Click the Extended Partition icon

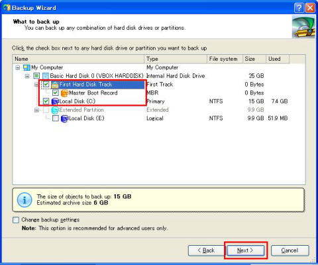(x=55, y=110)
